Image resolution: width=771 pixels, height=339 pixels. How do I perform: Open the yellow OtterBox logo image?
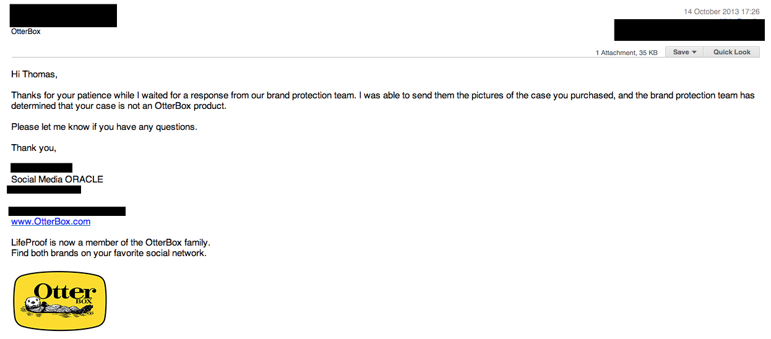tap(60, 301)
